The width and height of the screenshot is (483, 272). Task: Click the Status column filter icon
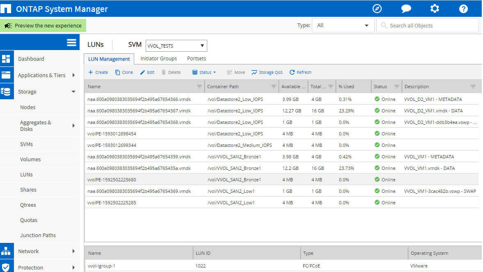pyautogui.click(x=396, y=87)
